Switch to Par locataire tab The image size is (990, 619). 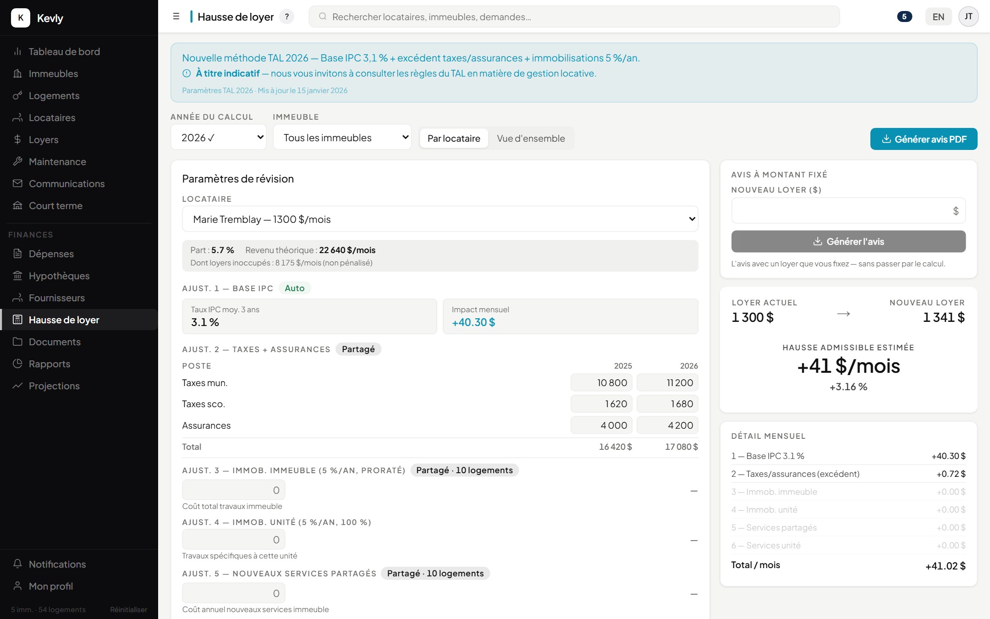click(454, 138)
